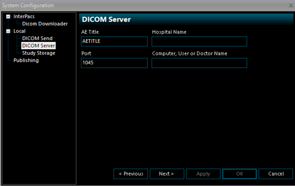Click the Apply button

point(203,174)
